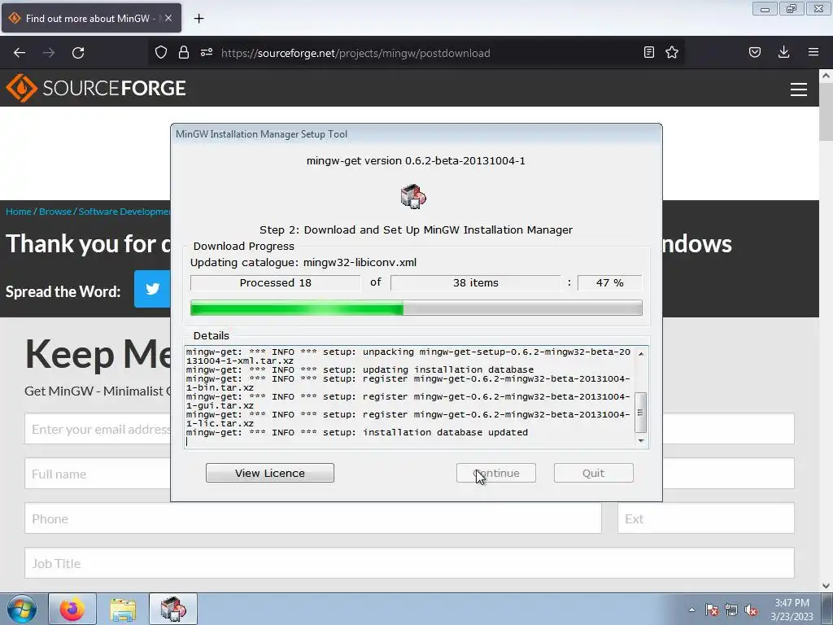Screen dimensions: 833x625
Task: Open Windows Start menu
Action: coord(22,609)
